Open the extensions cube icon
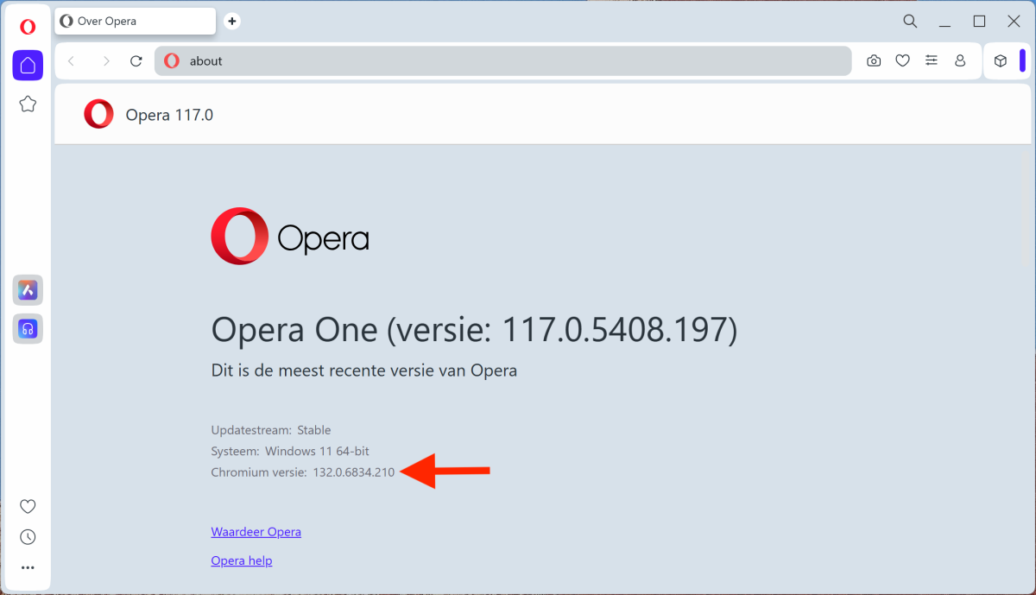The width and height of the screenshot is (1036, 595). (x=1001, y=60)
